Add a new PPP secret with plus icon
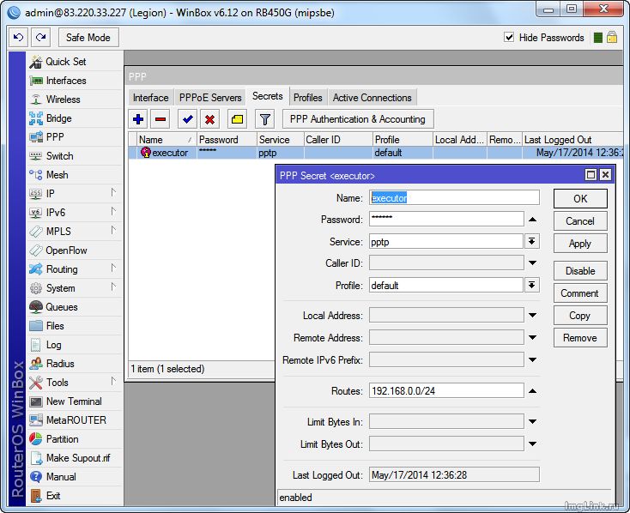This screenshot has height=513, width=630. point(138,119)
